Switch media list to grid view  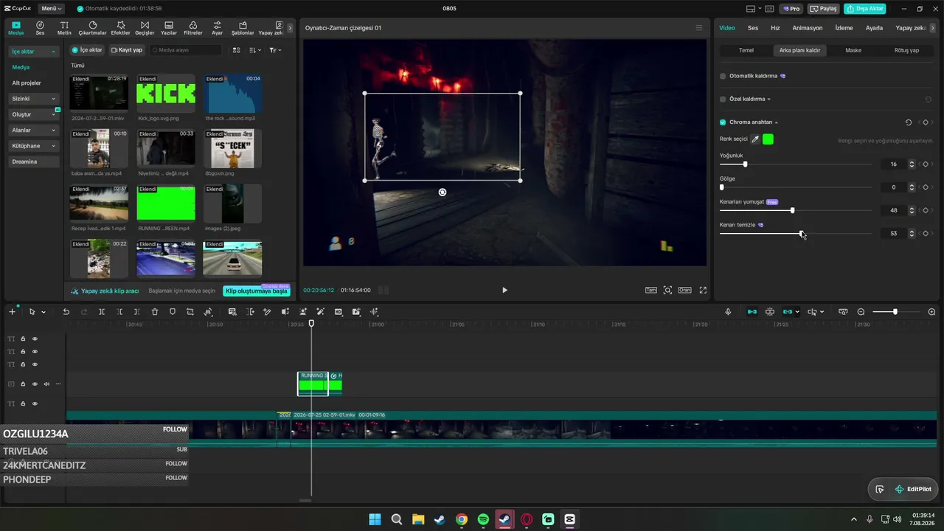[237, 50]
